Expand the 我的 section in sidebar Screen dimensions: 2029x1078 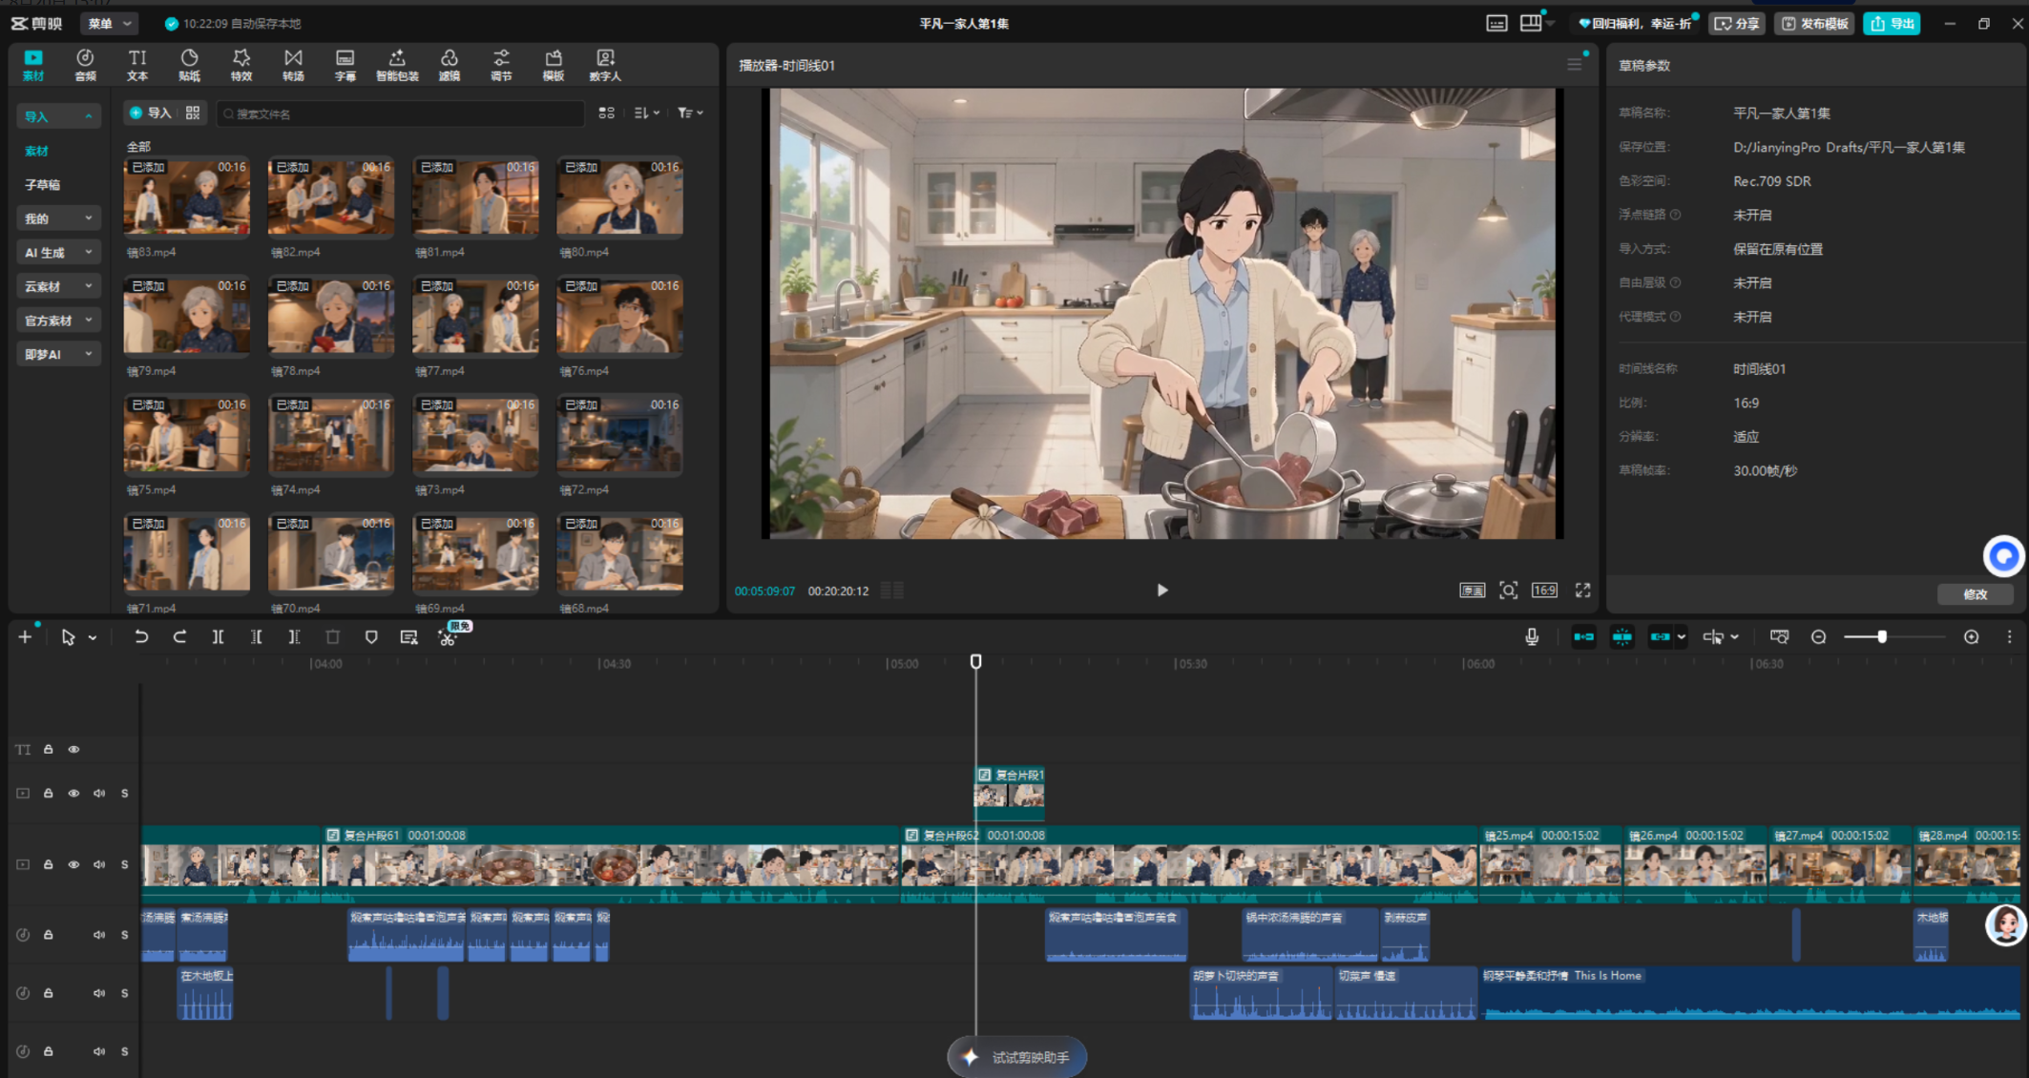[x=58, y=218]
